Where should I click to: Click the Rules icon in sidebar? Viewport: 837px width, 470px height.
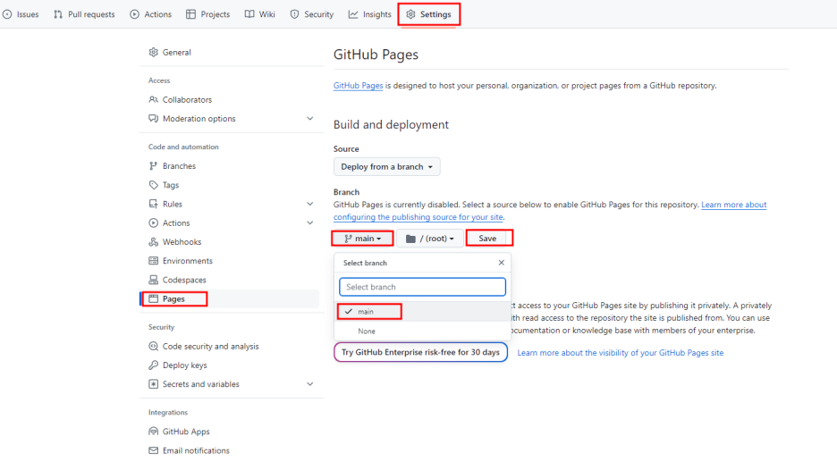tap(154, 204)
